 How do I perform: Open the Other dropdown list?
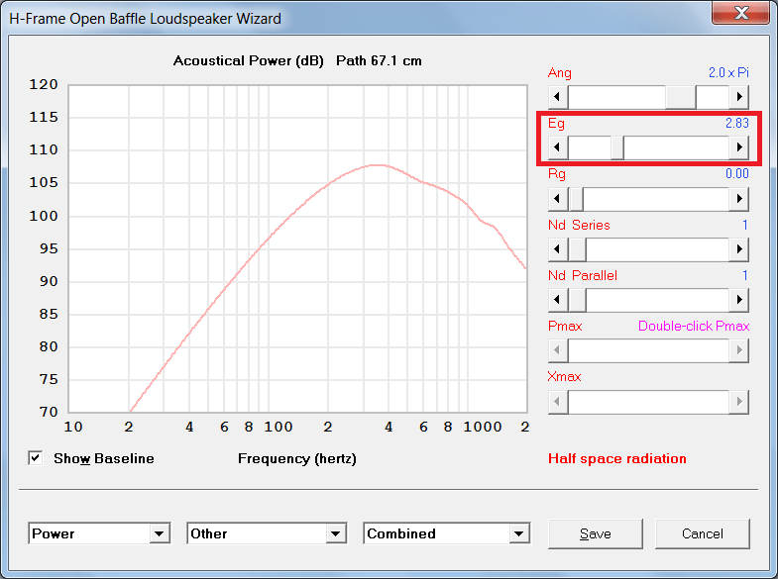pyautogui.click(x=335, y=533)
